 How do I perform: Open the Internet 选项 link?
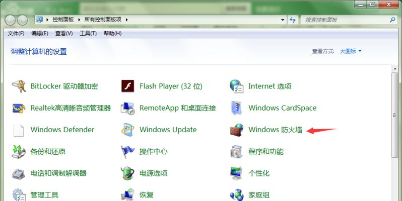click(270, 86)
